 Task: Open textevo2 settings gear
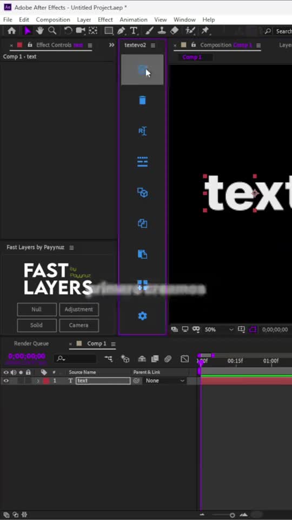tap(142, 316)
